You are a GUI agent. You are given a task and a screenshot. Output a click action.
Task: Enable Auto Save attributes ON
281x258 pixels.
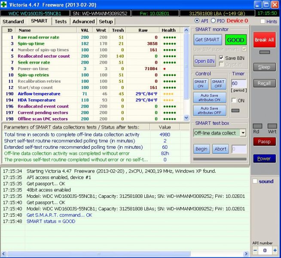pyautogui.click(x=209, y=97)
